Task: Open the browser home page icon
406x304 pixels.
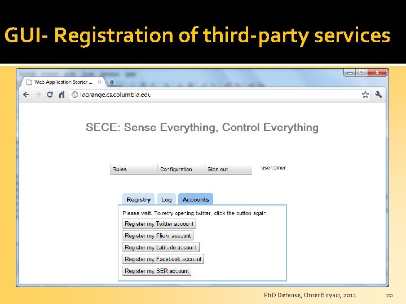Action: [x=61, y=95]
